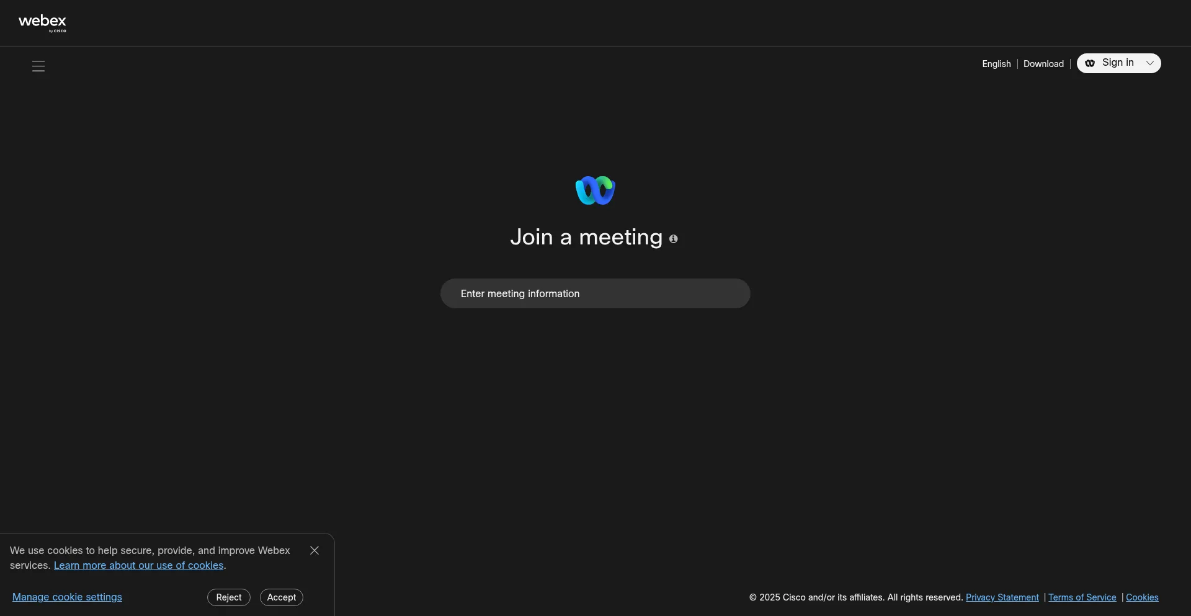The image size is (1191, 616).
Task: Open the Privacy Statement link
Action: 1002,597
